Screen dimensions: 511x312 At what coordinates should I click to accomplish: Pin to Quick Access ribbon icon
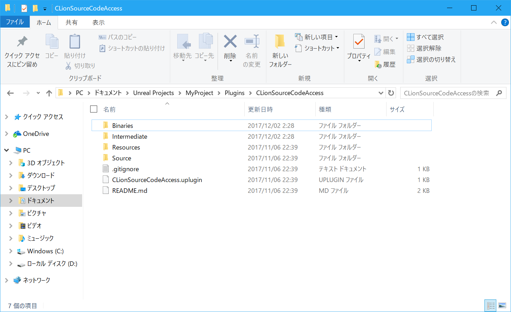22,42
